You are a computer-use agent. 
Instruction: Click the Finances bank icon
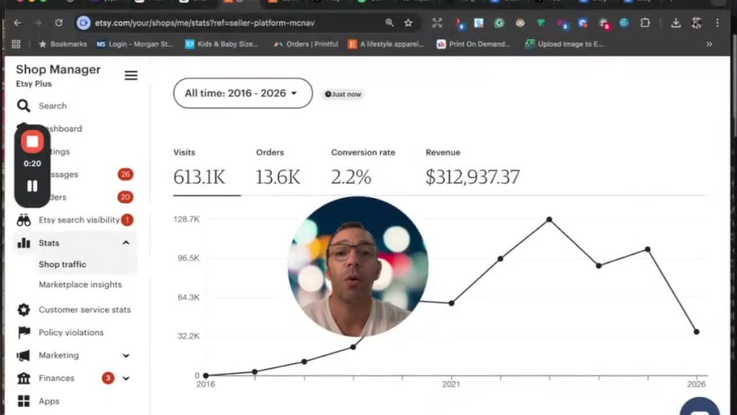pos(24,378)
